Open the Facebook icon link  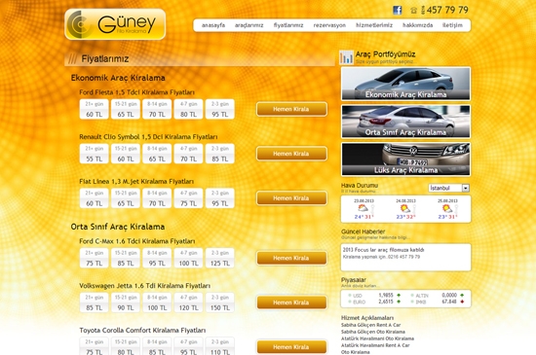[398, 10]
